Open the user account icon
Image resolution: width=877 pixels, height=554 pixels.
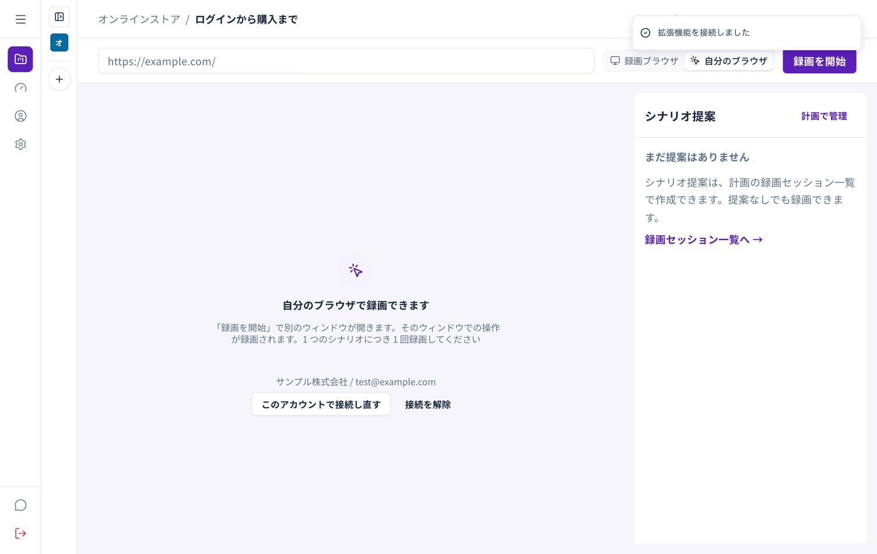pyautogui.click(x=20, y=116)
